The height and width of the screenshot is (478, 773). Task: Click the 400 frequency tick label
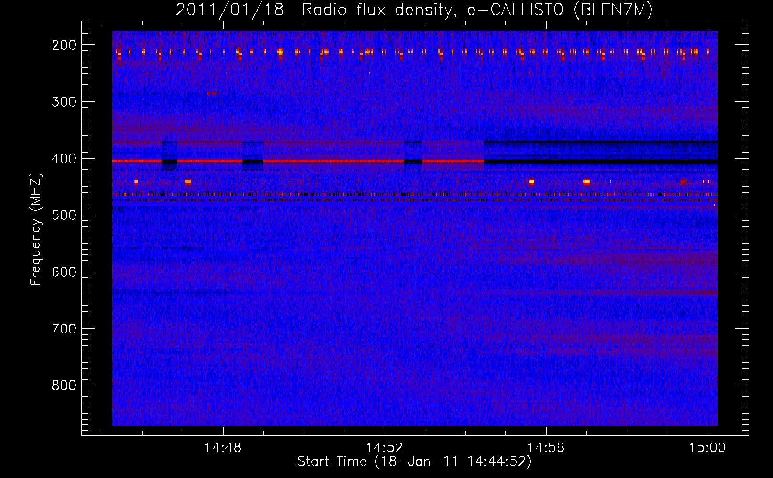coord(64,159)
